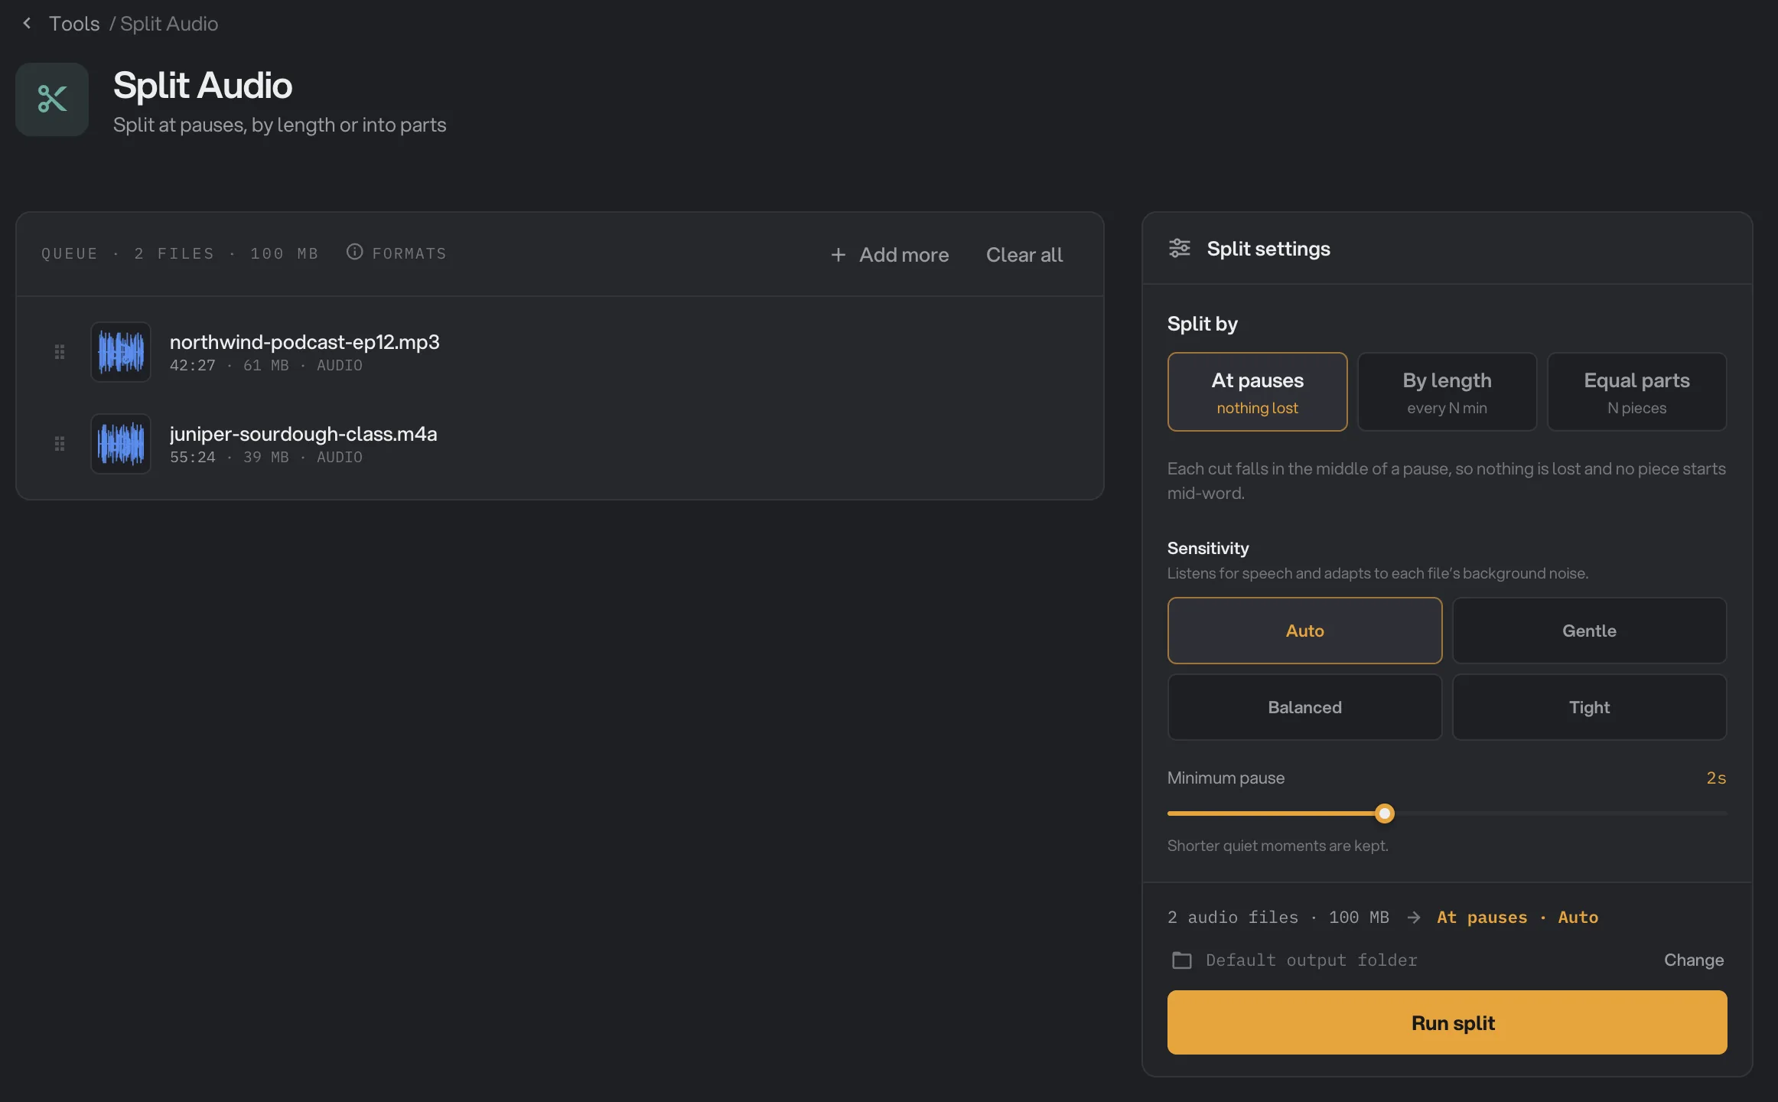The image size is (1778, 1102).
Task: Click the '55:24 · 39 MB · AUDIO' details
Action: coord(265,458)
